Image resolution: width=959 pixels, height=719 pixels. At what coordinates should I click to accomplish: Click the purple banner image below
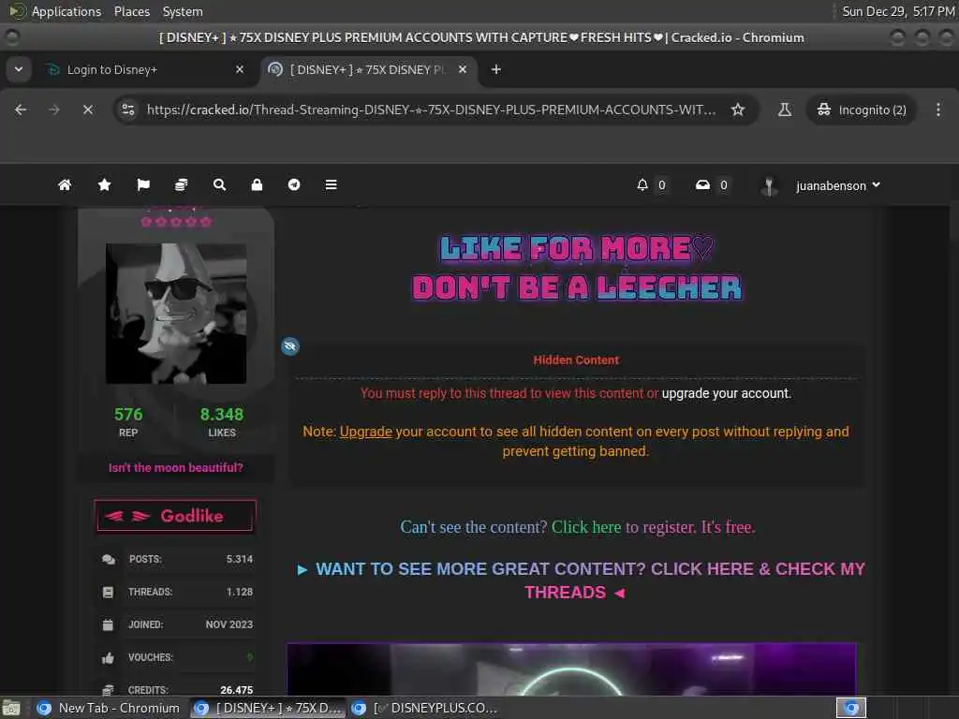pos(572,668)
